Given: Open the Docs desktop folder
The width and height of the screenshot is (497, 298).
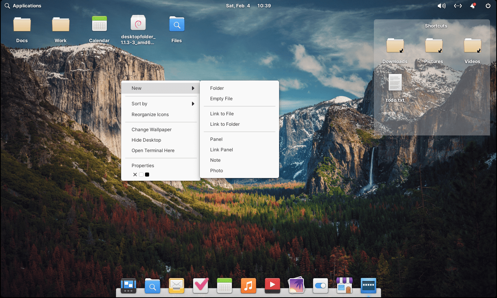Looking at the screenshot, I should coord(22,24).
